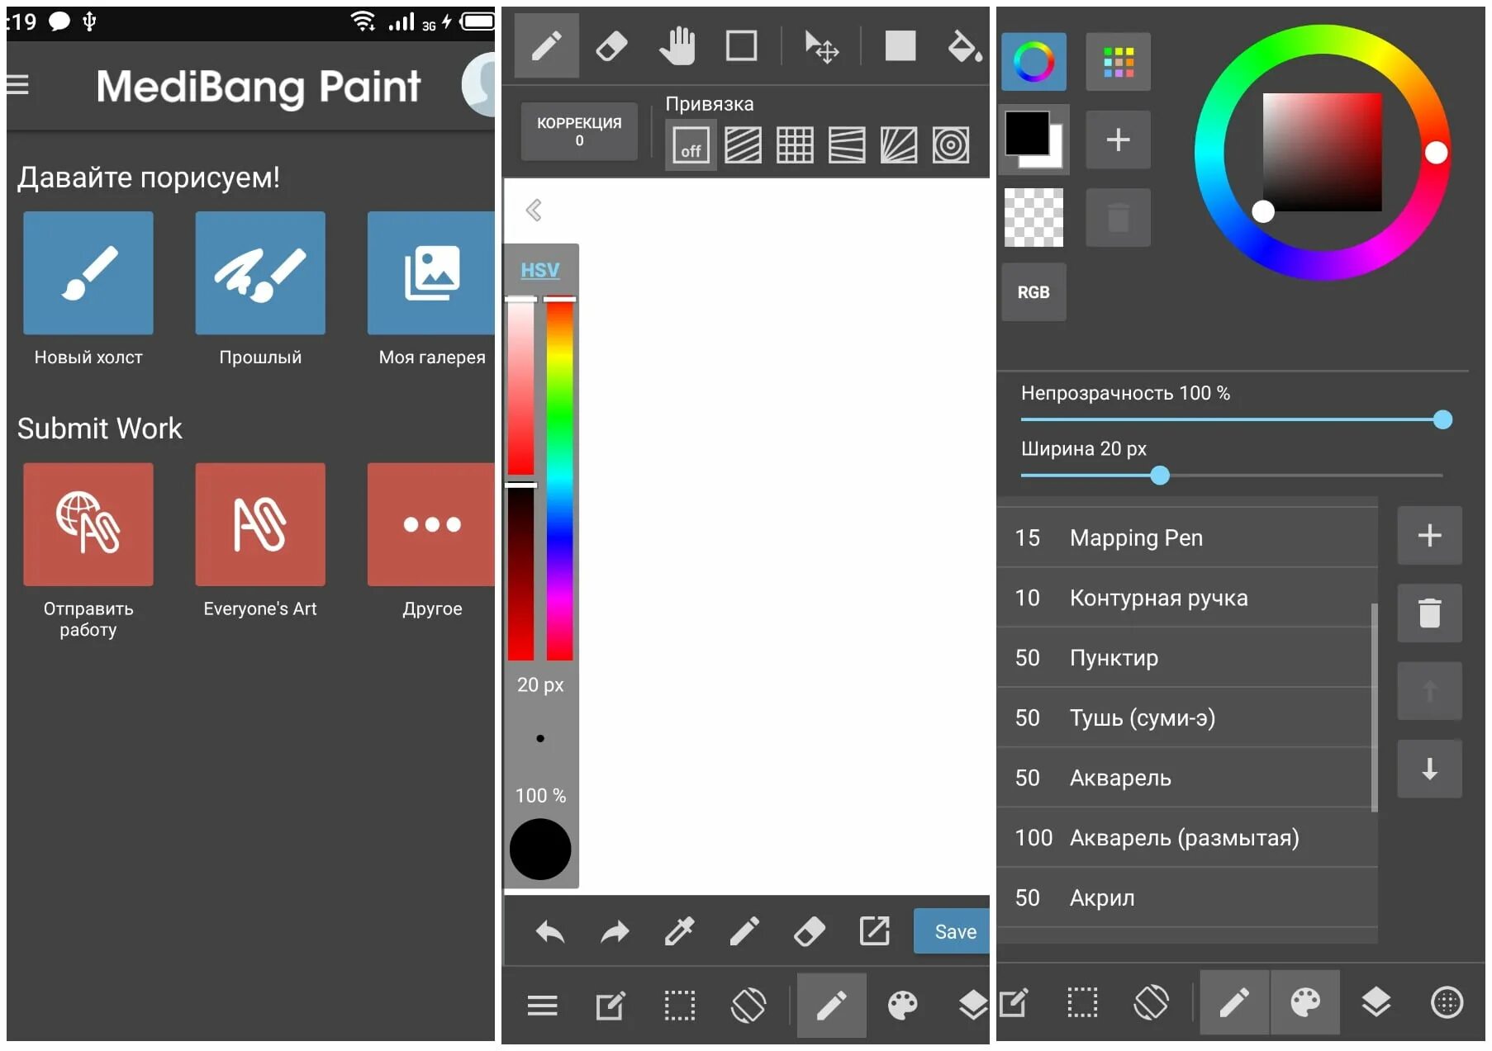
Task: Open the color palette tab in middle bar
Action: point(902,1005)
